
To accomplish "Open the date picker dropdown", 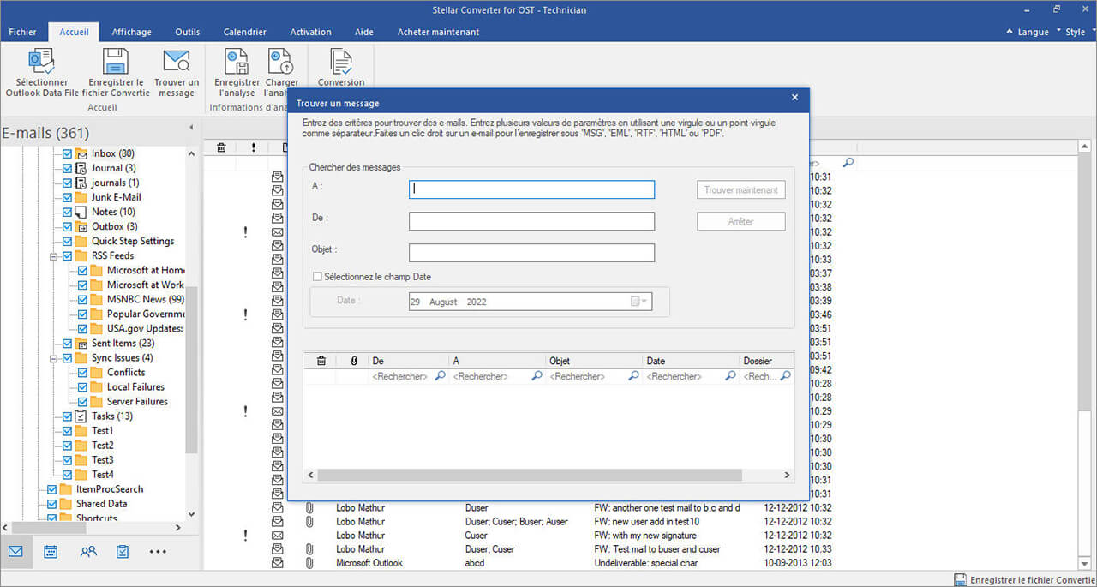I will 639,302.
